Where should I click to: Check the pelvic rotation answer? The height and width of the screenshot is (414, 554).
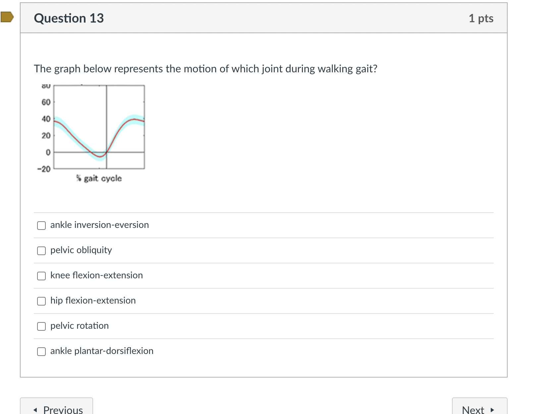(41, 326)
